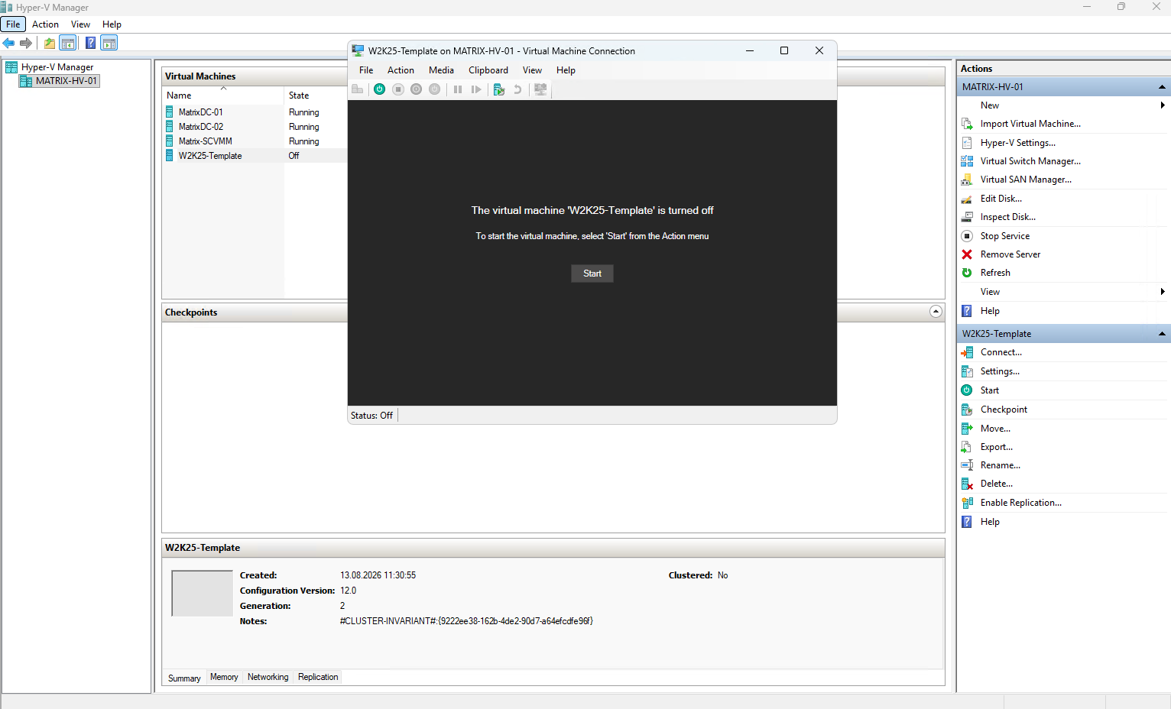
Task: Open the Clipboard menu in VM Connection
Action: click(x=488, y=70)
